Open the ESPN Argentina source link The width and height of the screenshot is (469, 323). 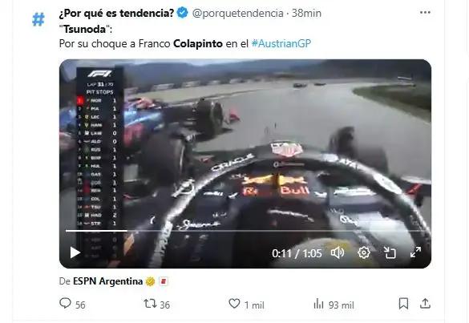pyautogui.click(x=107, y=281)
